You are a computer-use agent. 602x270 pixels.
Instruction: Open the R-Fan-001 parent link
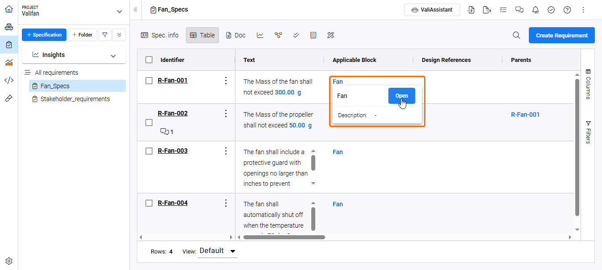point(525,115)
